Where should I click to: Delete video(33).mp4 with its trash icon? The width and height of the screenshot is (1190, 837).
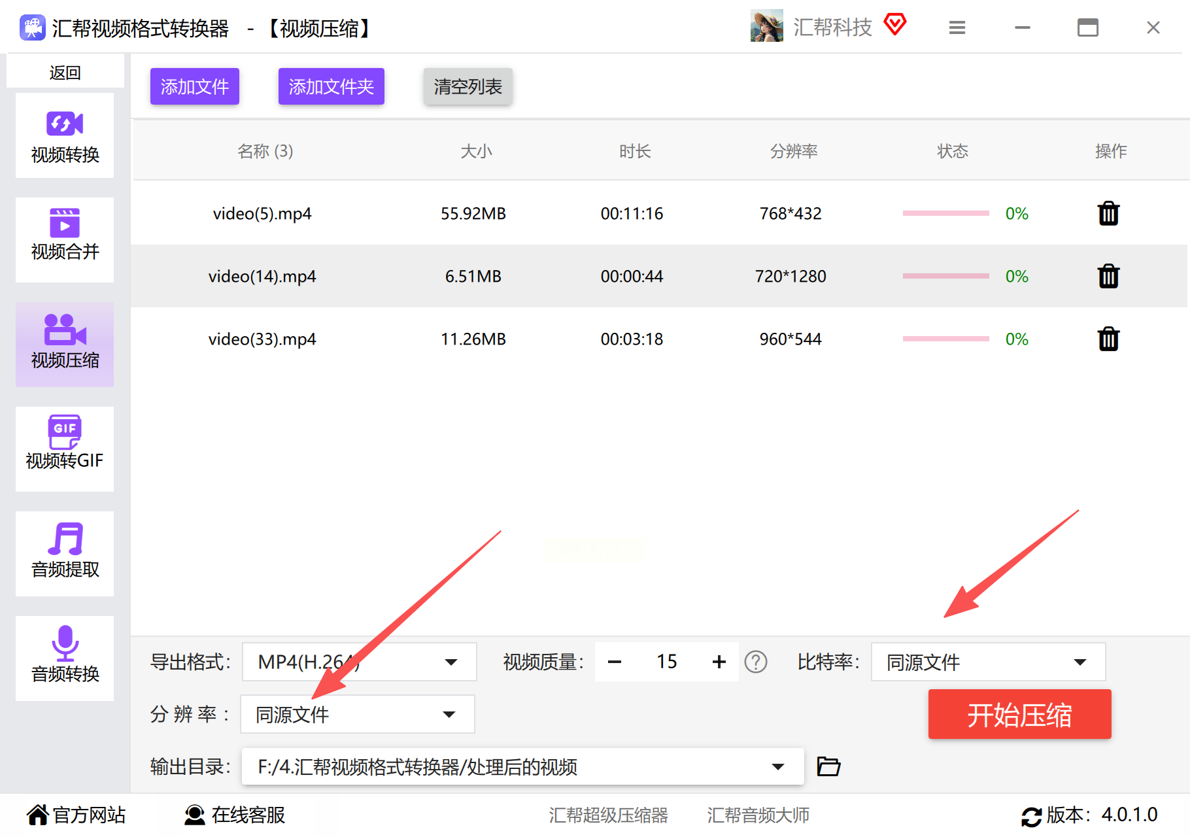point(1108,339)
